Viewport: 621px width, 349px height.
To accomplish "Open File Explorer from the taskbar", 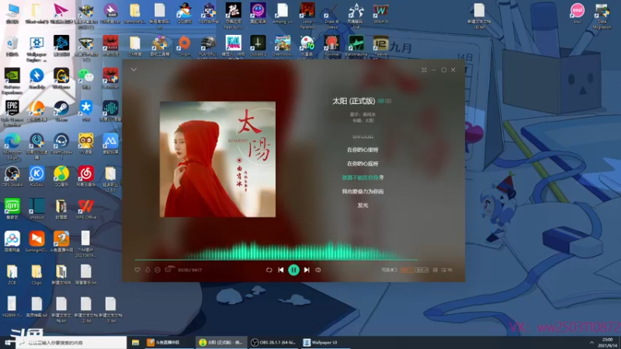I will tap(135, 342).
